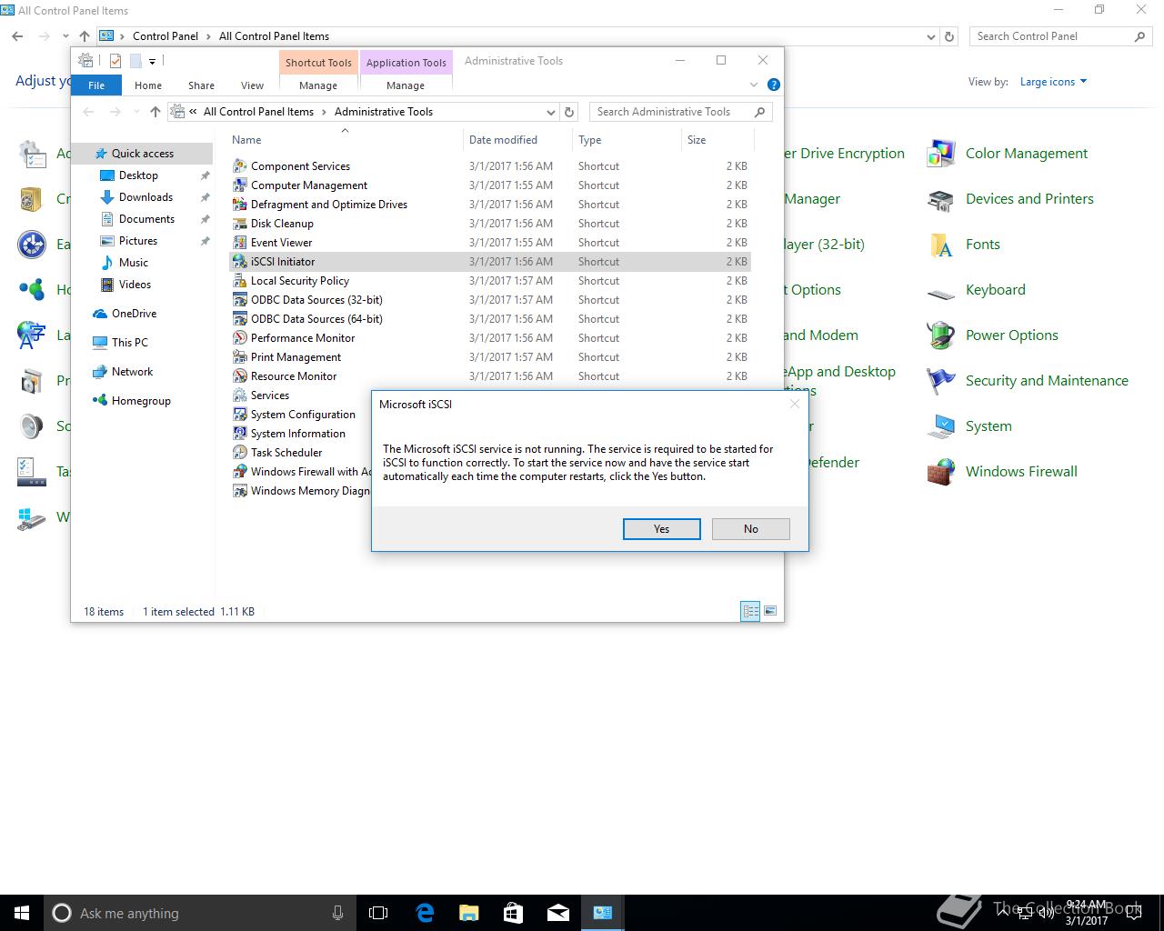Switch to large thumbnails view button
The height and width of the screenshot is (931, 1164).
tap(770, 612)
